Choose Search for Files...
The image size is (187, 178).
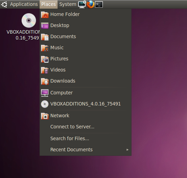click(x=85, y=139)
